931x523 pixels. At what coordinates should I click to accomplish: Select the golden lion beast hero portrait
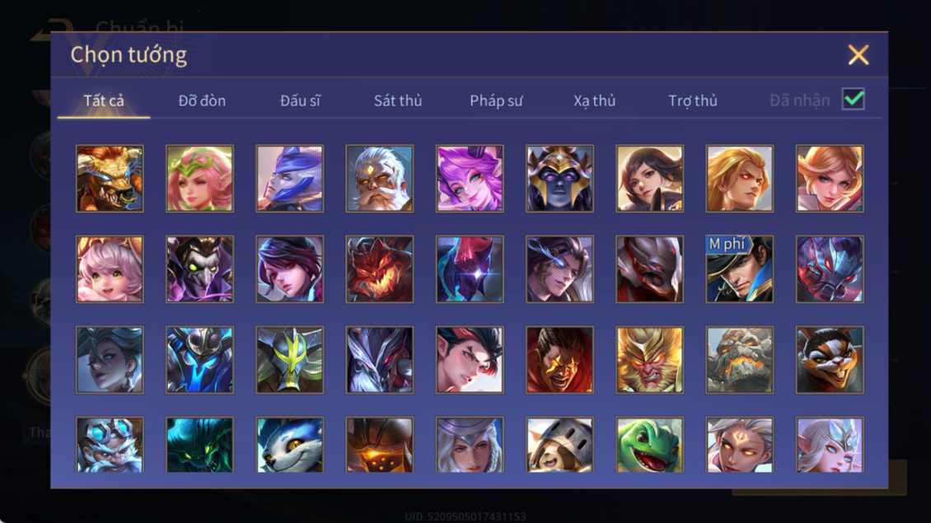(110, 179)
